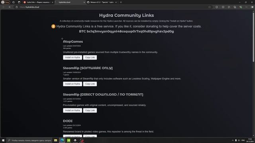Switch to the GitHub Release v3.1.2 tab
The image size is (255, 143).
(x=102, y=2)
